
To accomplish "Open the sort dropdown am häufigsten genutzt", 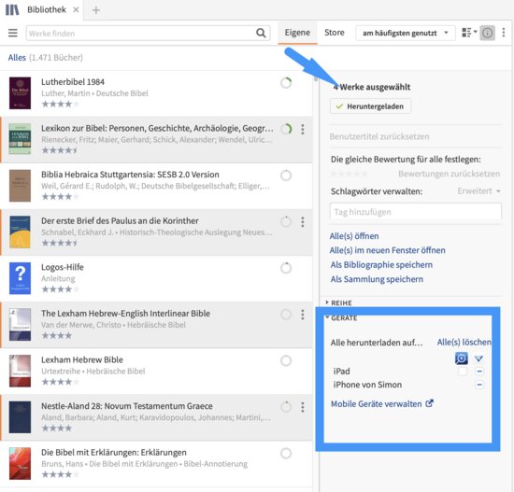I will [x=406, y=33].
